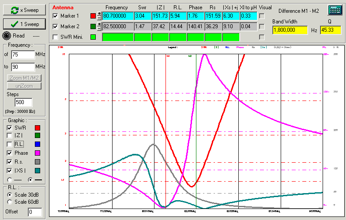The height and width of the screenshot is (220, 346).
Task: Enable the |Z| graph checkbox
Action: point(9,136)
